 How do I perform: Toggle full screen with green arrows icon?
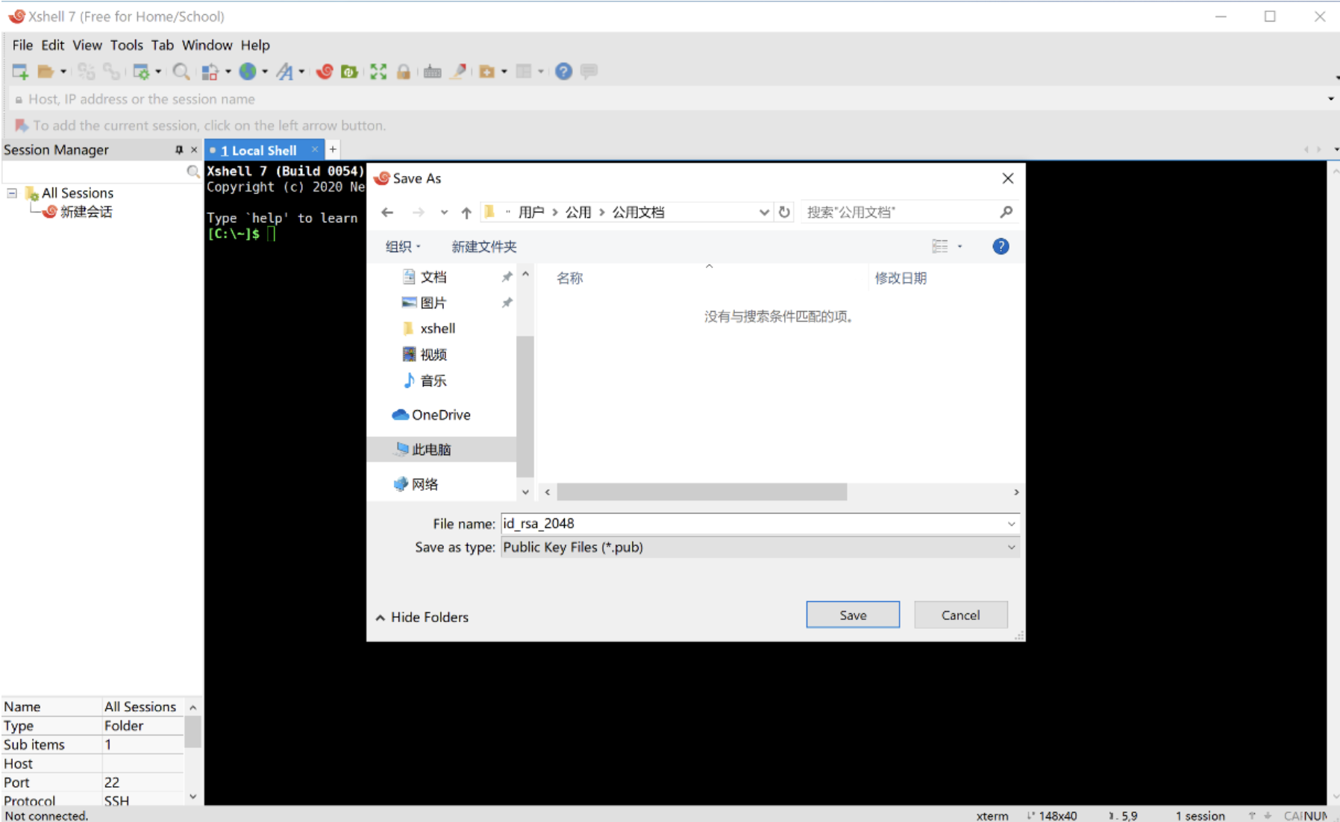pos(378,72)
